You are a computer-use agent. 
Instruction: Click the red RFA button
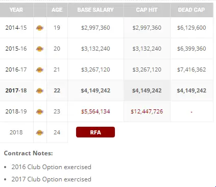coord(95,132)
